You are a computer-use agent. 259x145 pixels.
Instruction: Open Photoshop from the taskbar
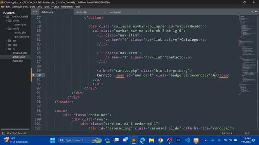tap(178, 140)
